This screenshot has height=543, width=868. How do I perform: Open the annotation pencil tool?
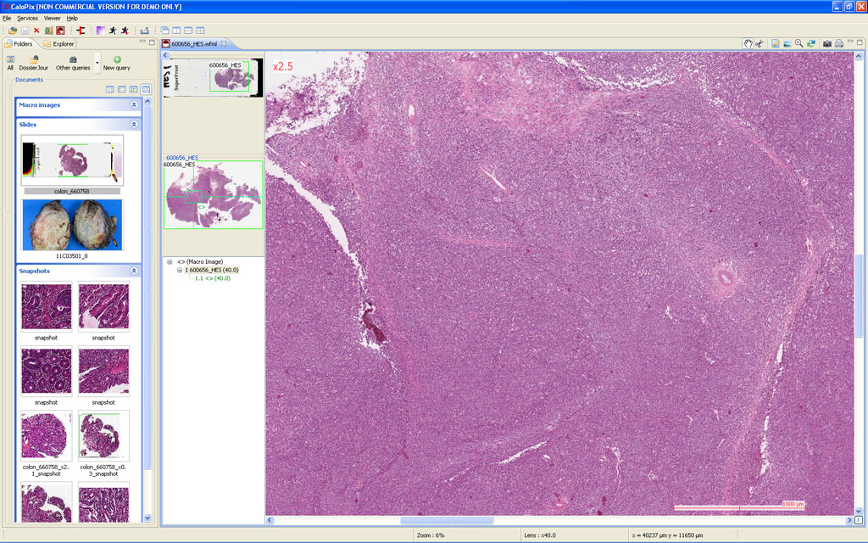[x=776, y=43]
